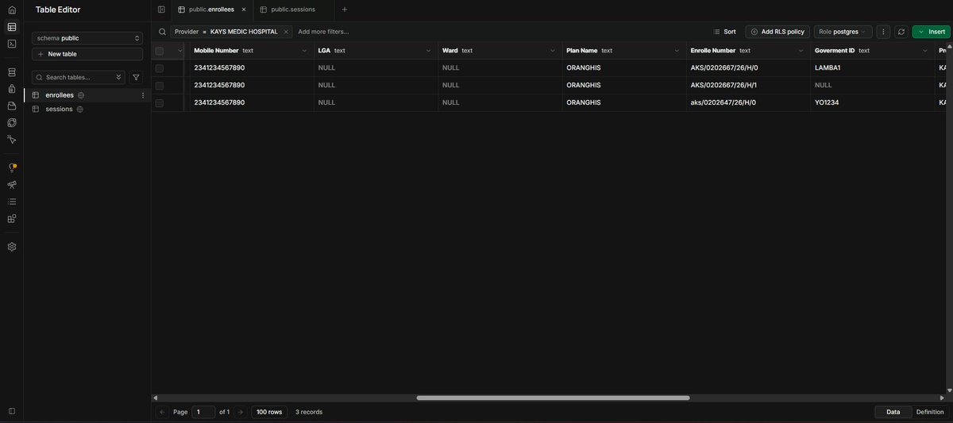Open the Ward column header menu
Image resolution: width=953 pixels, height=423 pixels.
(x=554, y=51)
